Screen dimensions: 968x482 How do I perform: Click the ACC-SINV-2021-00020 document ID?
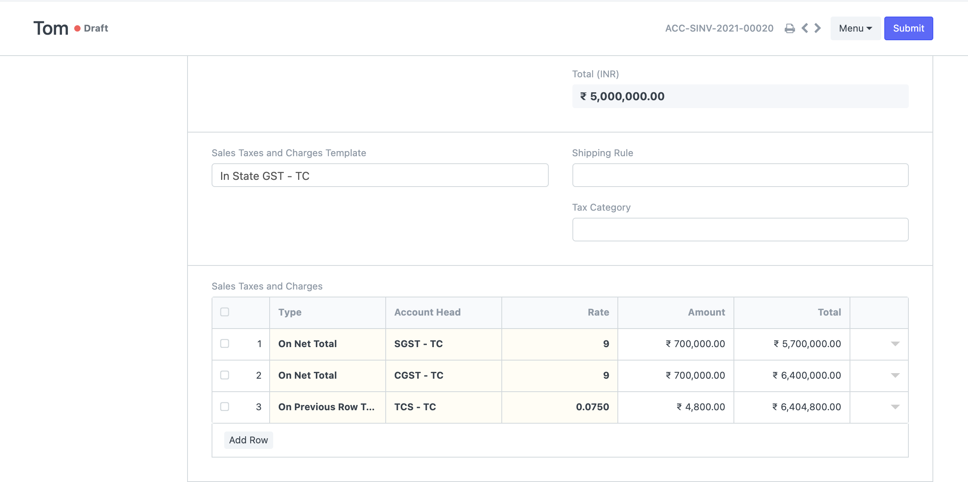click(719, 28)
